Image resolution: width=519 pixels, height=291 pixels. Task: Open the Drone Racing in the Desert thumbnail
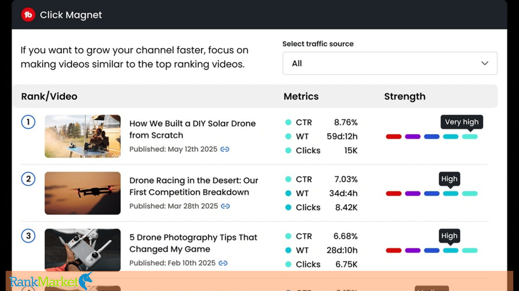pos(82,193)
